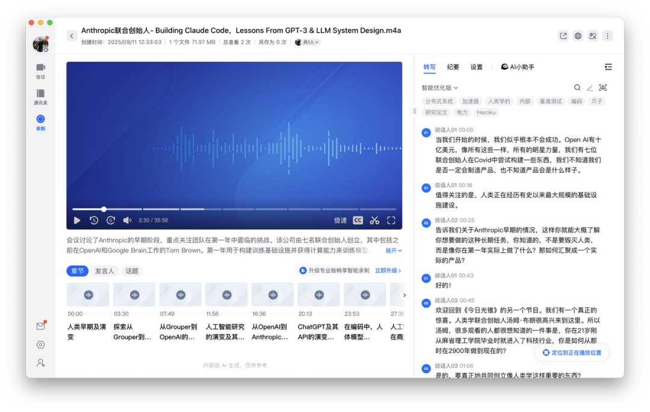
Task: Open settings gear in the sidebar
Action: point(41,345)
